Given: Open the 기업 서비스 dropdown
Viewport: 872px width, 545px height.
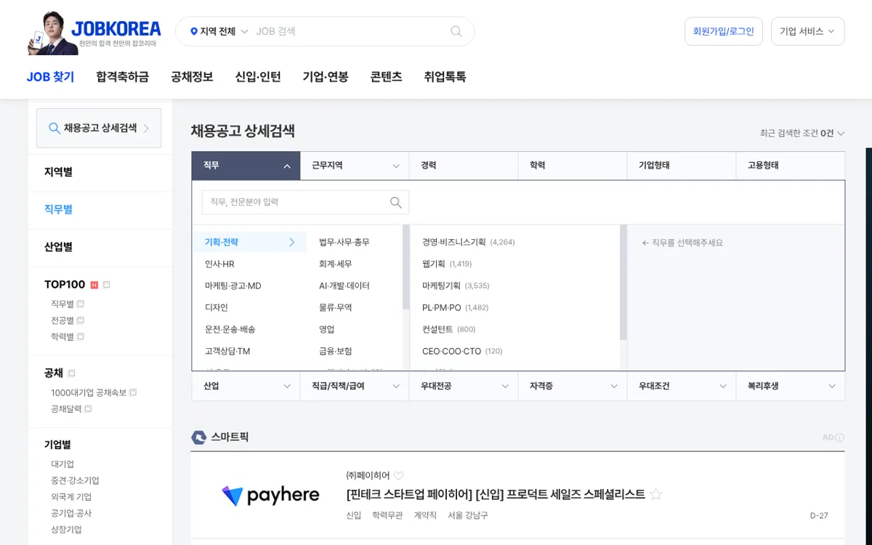Looking at the screenshot, I should pos(807,31).
